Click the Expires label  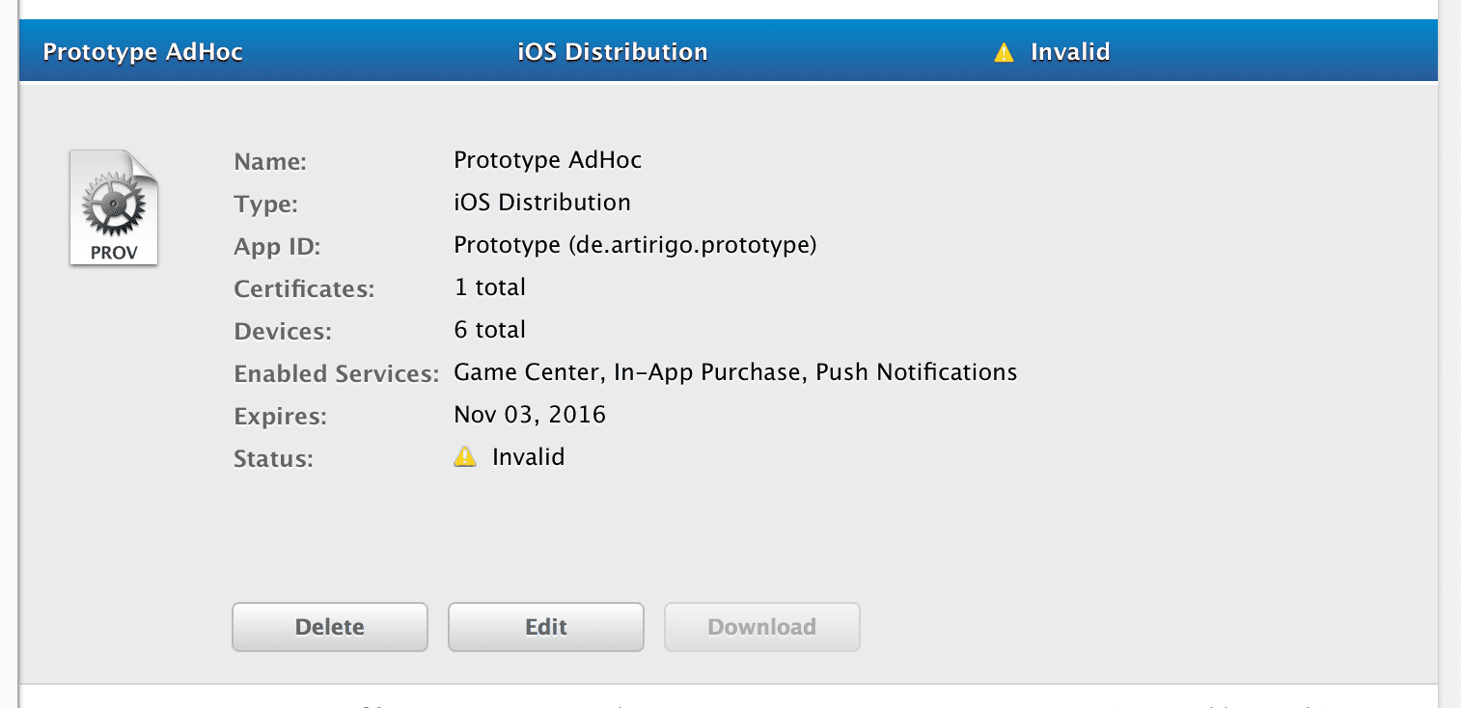click(280, 417)
